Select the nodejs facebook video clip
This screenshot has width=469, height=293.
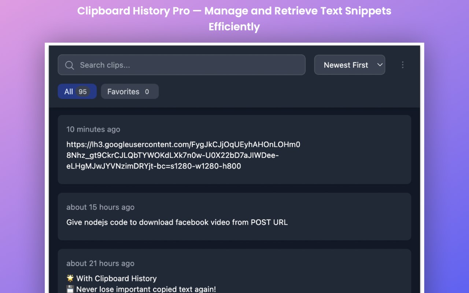pyautogui.click(x=177, y=222)
